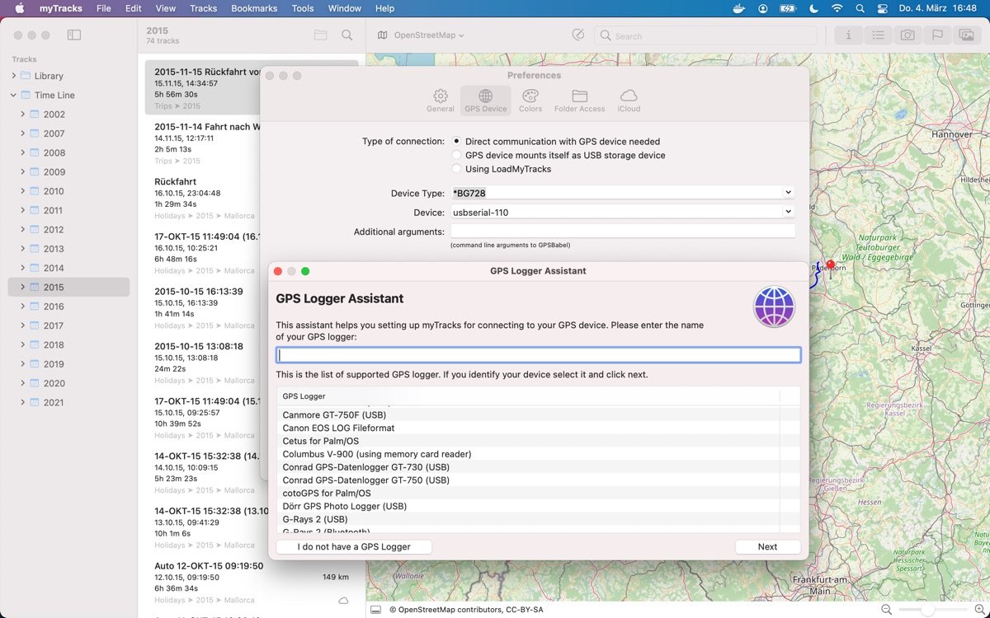Click the camera icon in toolbar

[x=907, y=35]
